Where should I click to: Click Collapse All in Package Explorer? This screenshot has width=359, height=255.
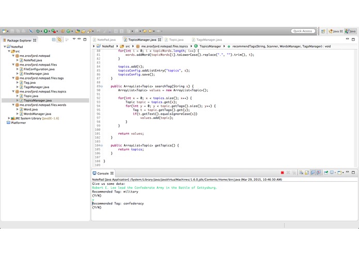[54, 40]
